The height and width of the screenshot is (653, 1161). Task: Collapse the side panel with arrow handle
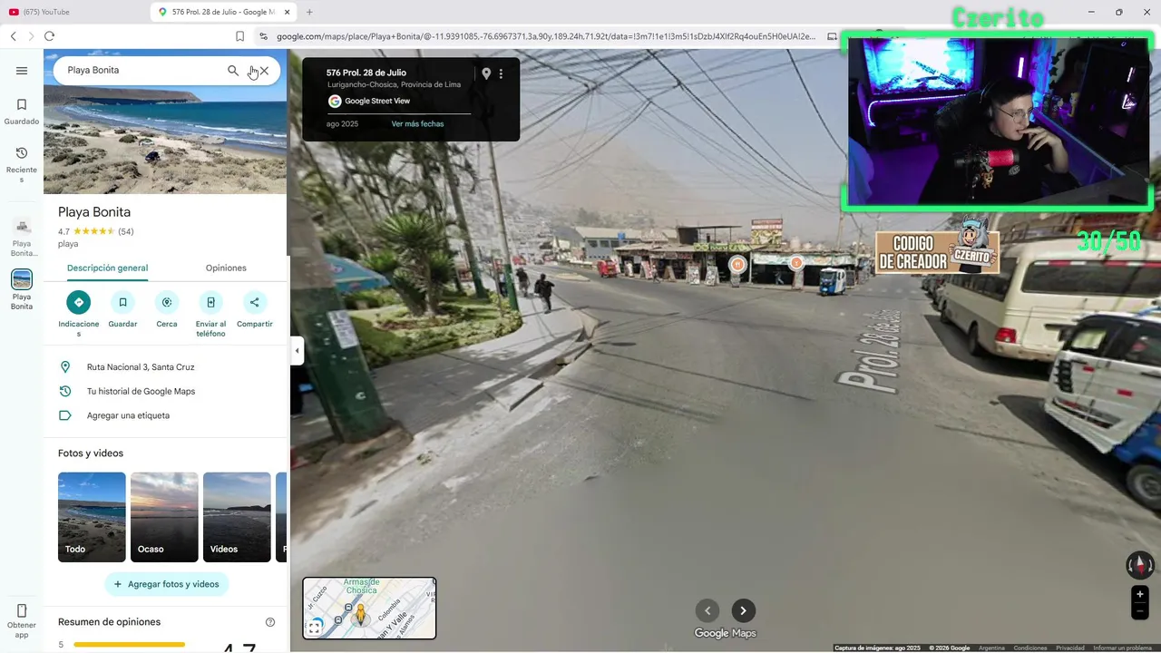[x=297, y=351]
